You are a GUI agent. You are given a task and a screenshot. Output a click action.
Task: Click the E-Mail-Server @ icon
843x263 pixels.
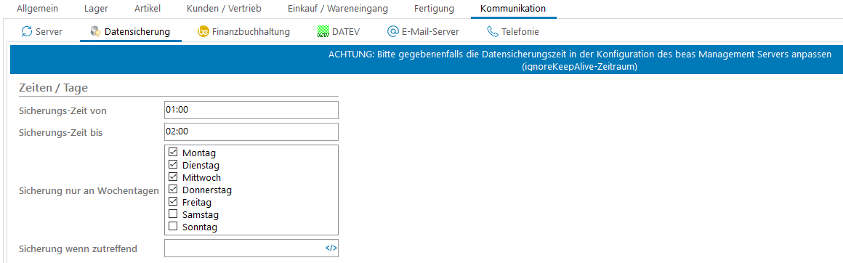pos(392,32)
